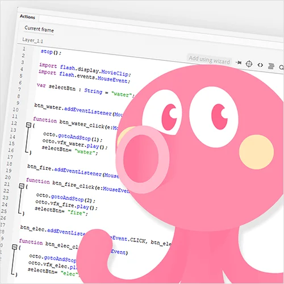284x284 pixels.
Task: Click the function btn_water_click line
Action: coord(76,123)
